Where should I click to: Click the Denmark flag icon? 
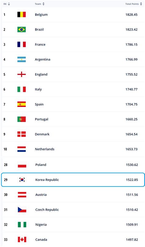pyautogui.click(x=21, y=134)
